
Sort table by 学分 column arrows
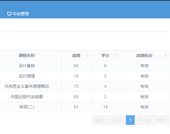(117, 55)
